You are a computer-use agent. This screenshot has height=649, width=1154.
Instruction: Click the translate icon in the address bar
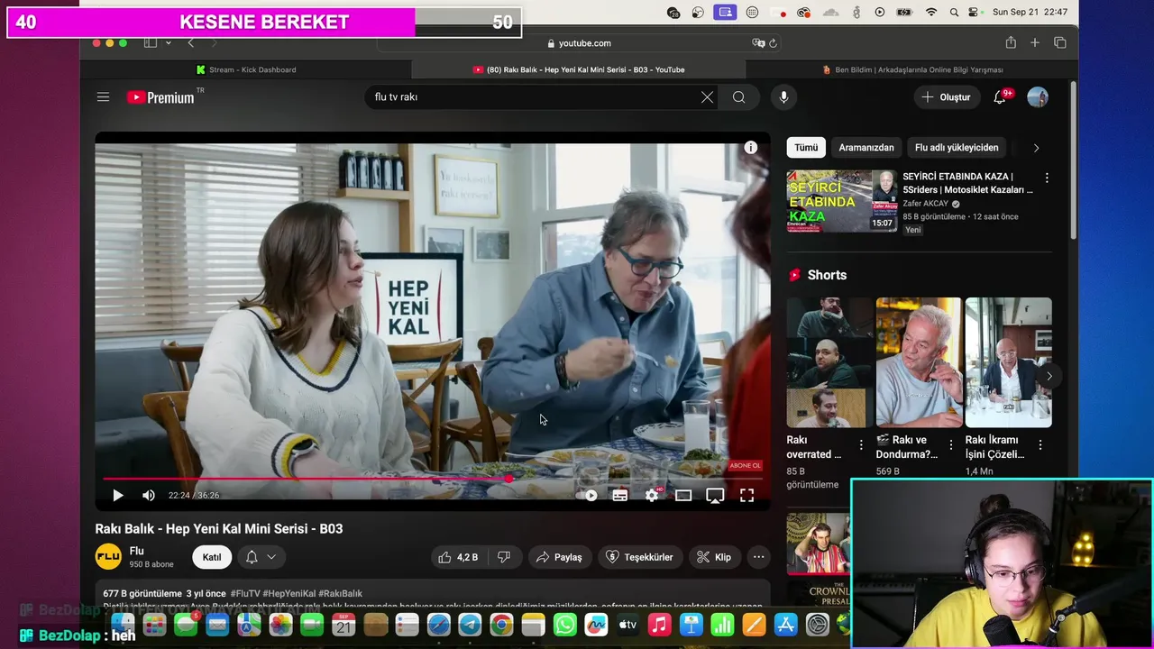click(x=758, y=43)
